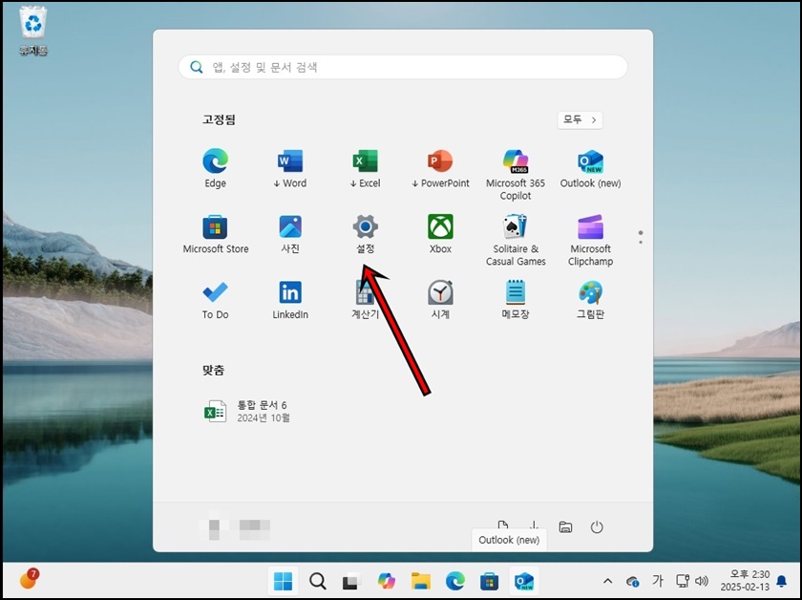Open Solitaire & Casual Games
802x600 pixels.
pyautogui.click(x=515, y=240)
